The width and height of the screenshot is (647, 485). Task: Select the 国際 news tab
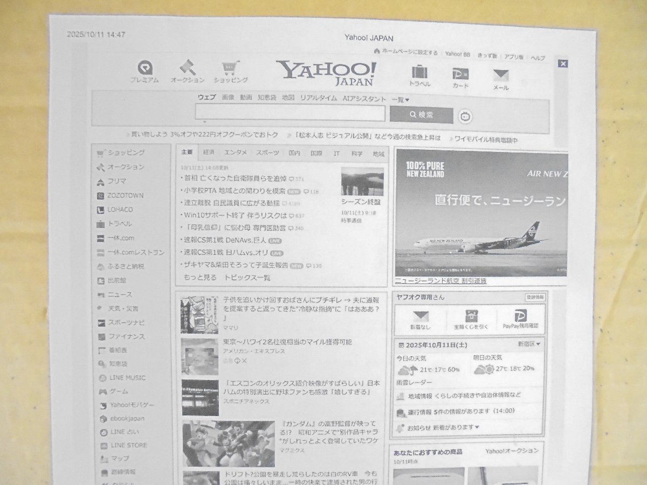point(315,154)
